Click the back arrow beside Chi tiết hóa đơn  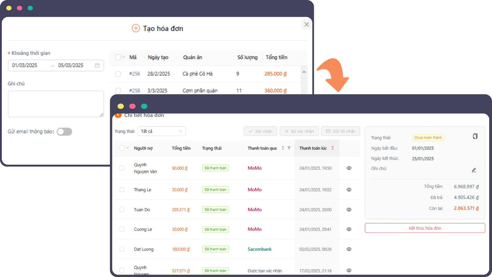(118, 115)
